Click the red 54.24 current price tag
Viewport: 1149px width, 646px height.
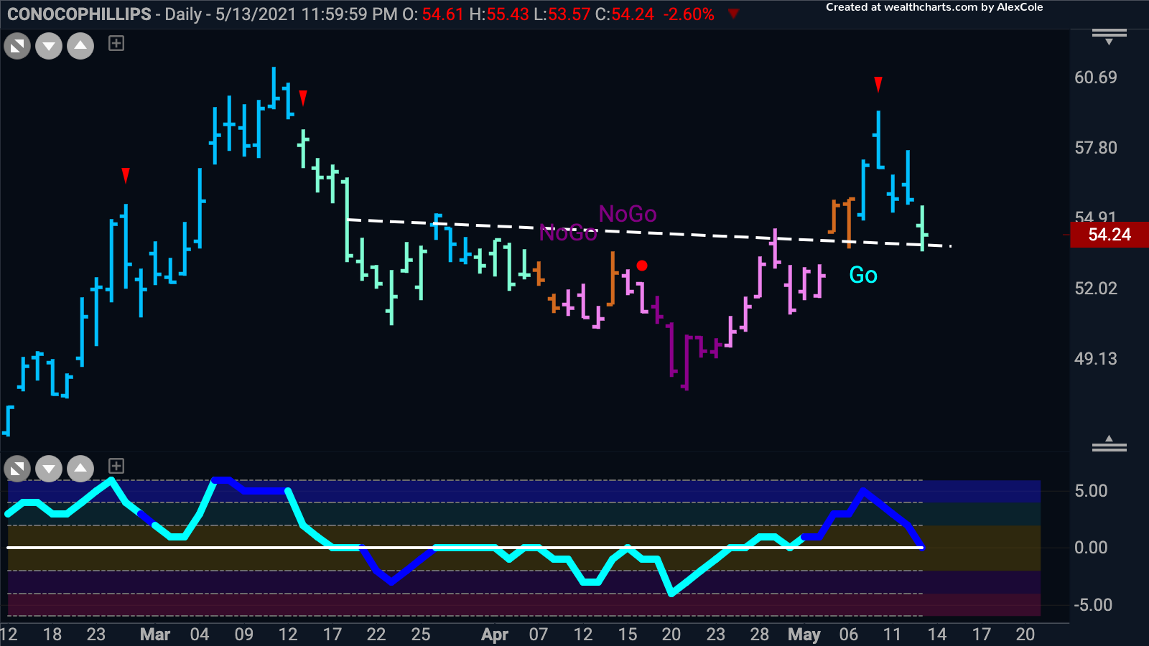click(x=1110, y=235)
